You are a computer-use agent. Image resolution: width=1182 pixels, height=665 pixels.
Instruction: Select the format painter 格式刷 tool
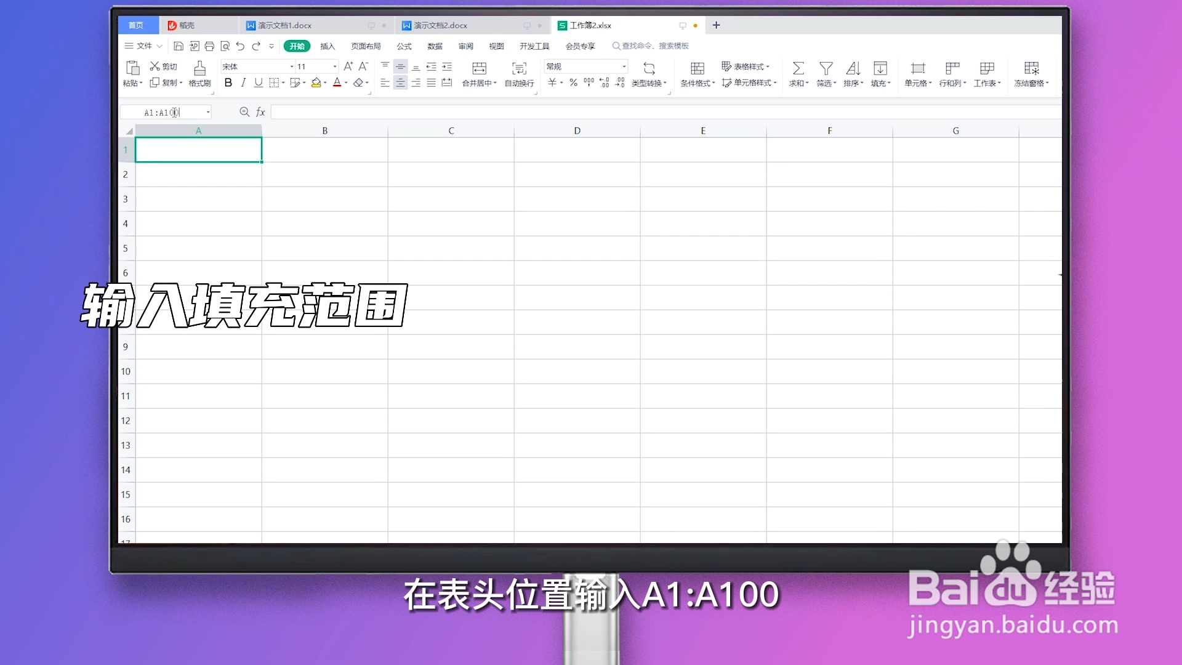click(198, 75)
